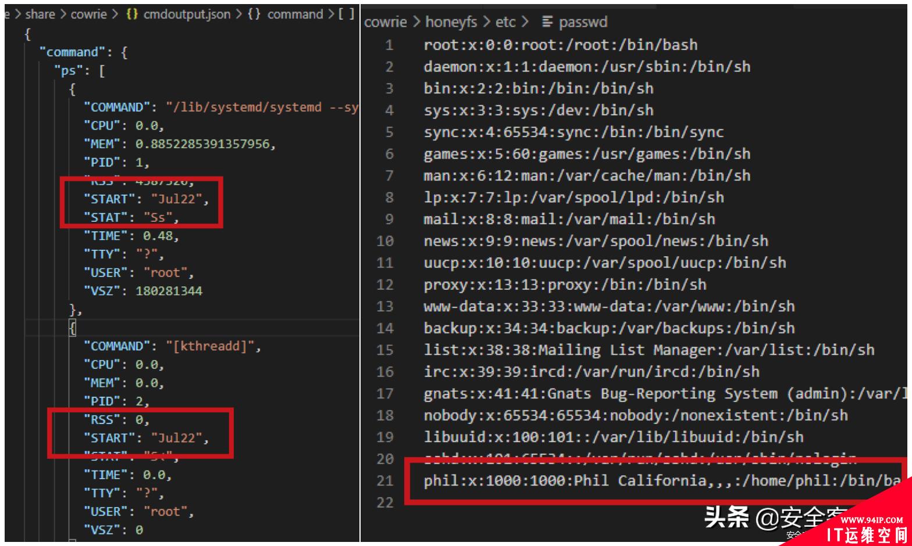Image resolution: width=912 pixels, height=546 pixels.
Task: Click the "STAT": "Ss" line
Action: (x=131, y=217)
